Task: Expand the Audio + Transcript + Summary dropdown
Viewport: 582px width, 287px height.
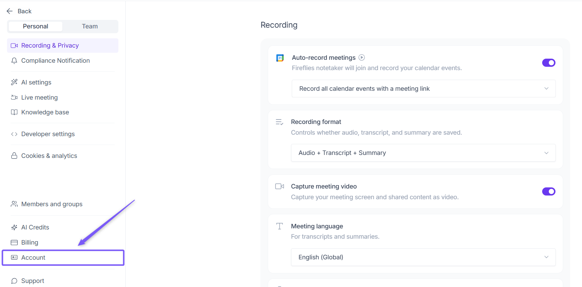Action: coord(423,153)
